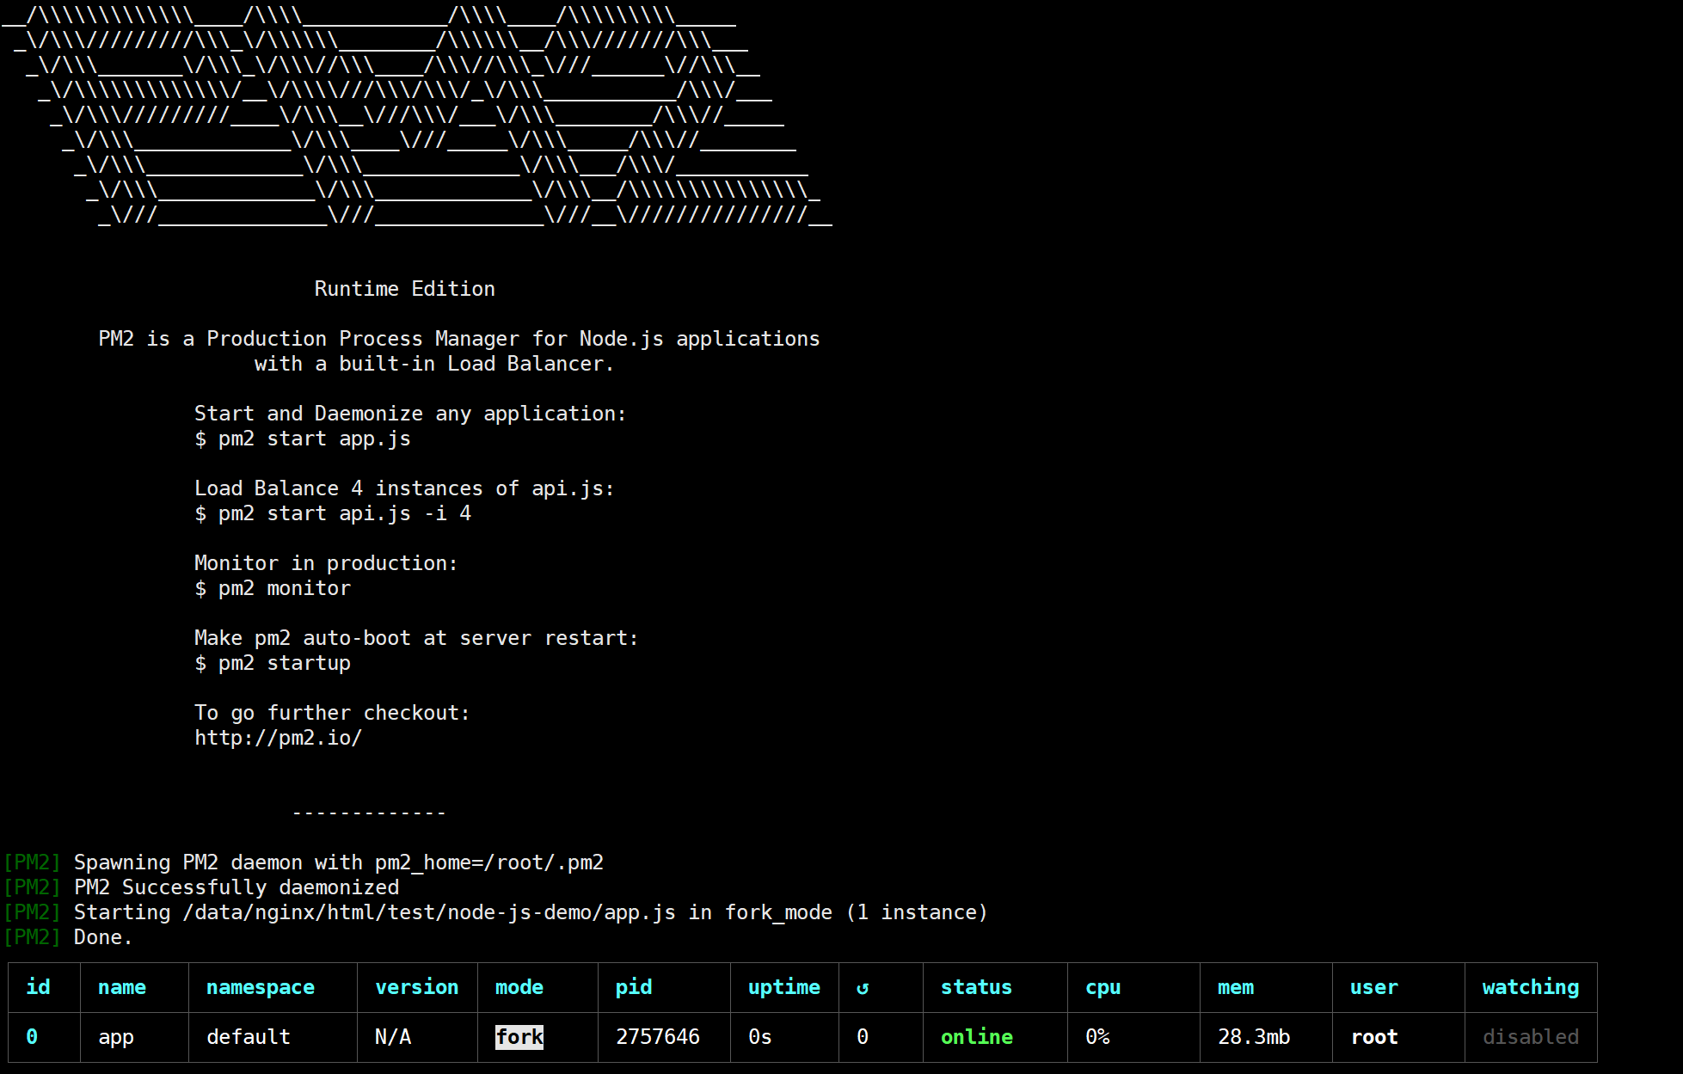Viewport: 1683px width, 1074px height.
Task: Click the 'version' column header
Action: (x=417, y=987)
